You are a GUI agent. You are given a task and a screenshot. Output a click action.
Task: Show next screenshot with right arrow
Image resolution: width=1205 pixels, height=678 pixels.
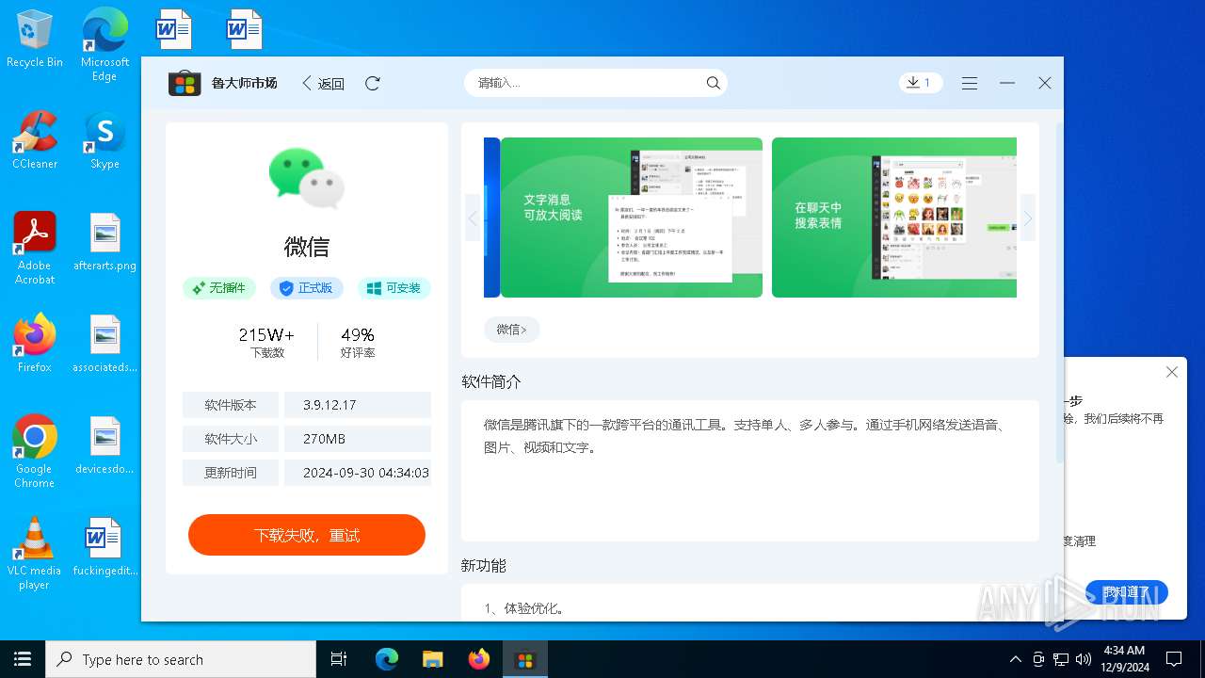(x=1028, y=218)
